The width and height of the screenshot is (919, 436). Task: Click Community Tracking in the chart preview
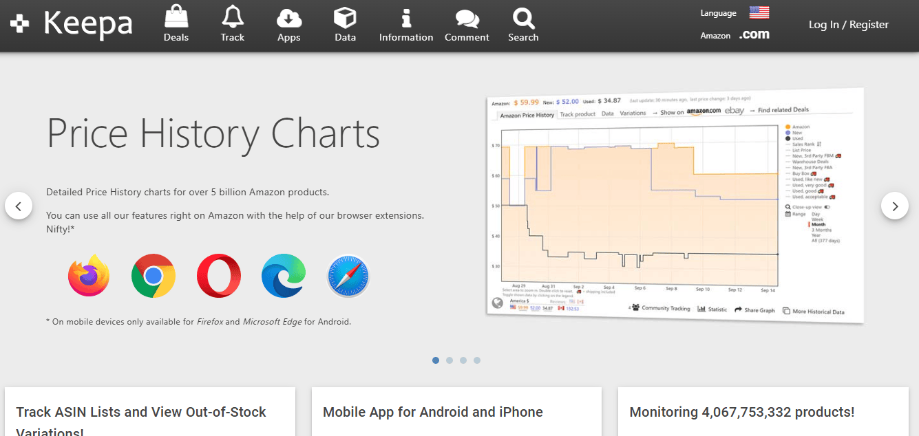point(659,308)
